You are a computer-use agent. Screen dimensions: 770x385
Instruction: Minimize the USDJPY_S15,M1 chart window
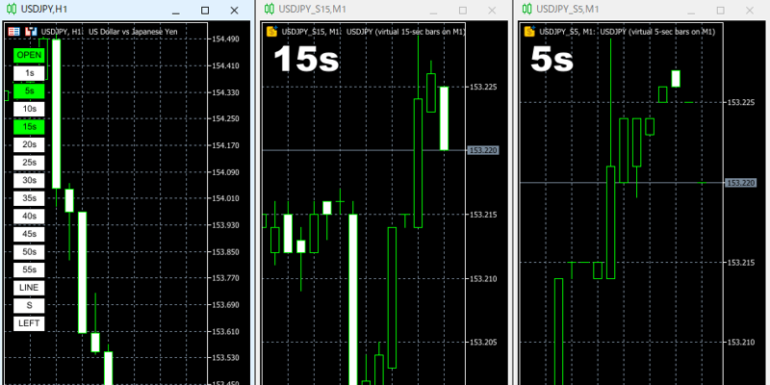coord(432,9)
